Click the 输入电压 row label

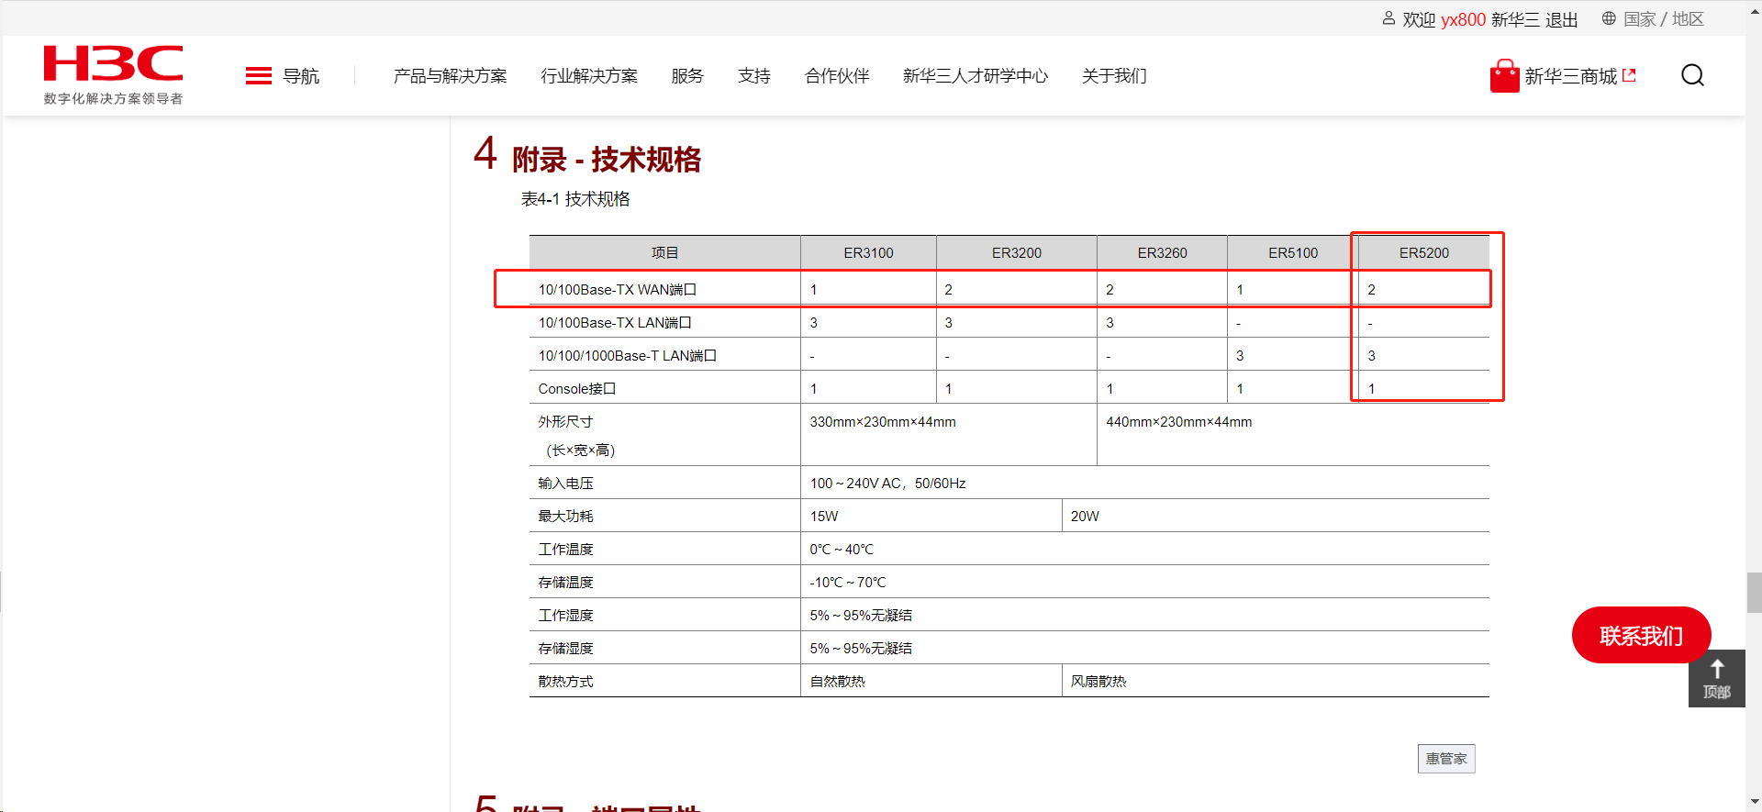pos(565,484)
